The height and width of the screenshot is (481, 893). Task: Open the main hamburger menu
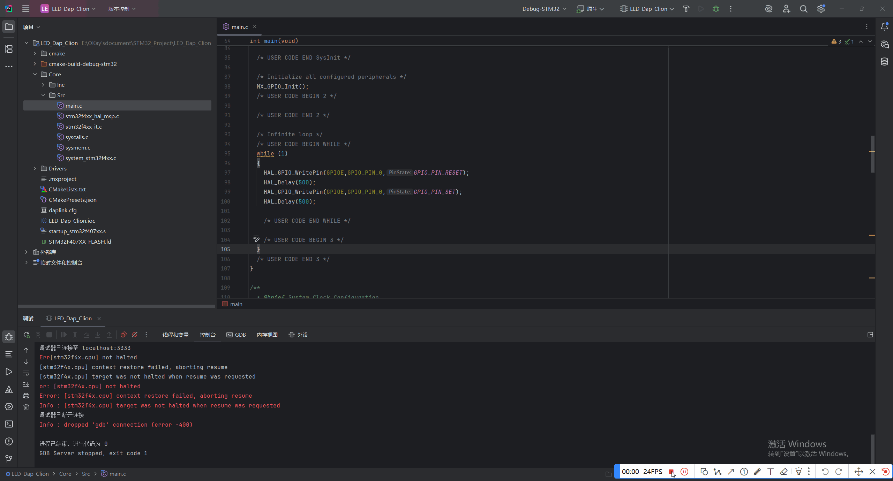(x=25, y=9)
